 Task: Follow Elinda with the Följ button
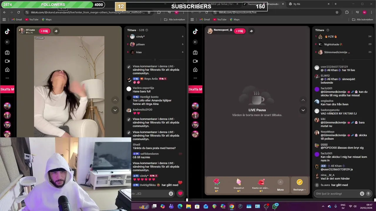click(x=44, y=31)
